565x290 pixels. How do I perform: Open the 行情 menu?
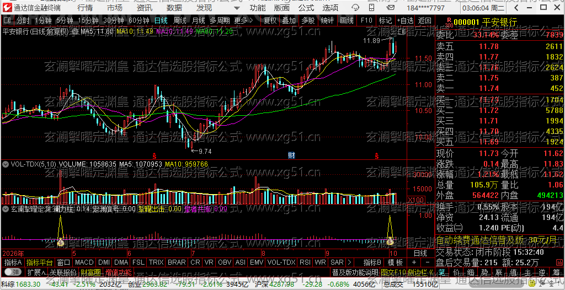(x=84, y=8)
